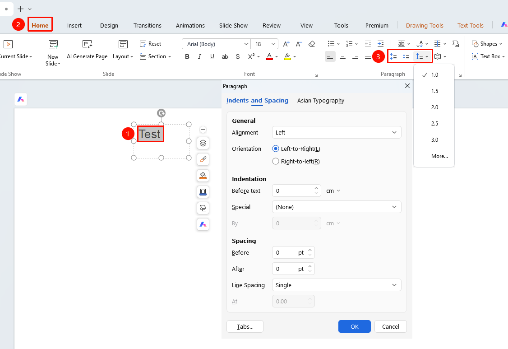The width and height of the screenshot is (508, 349).
Task: Open the Insert ribbon tab
Action: click(74, 25)
